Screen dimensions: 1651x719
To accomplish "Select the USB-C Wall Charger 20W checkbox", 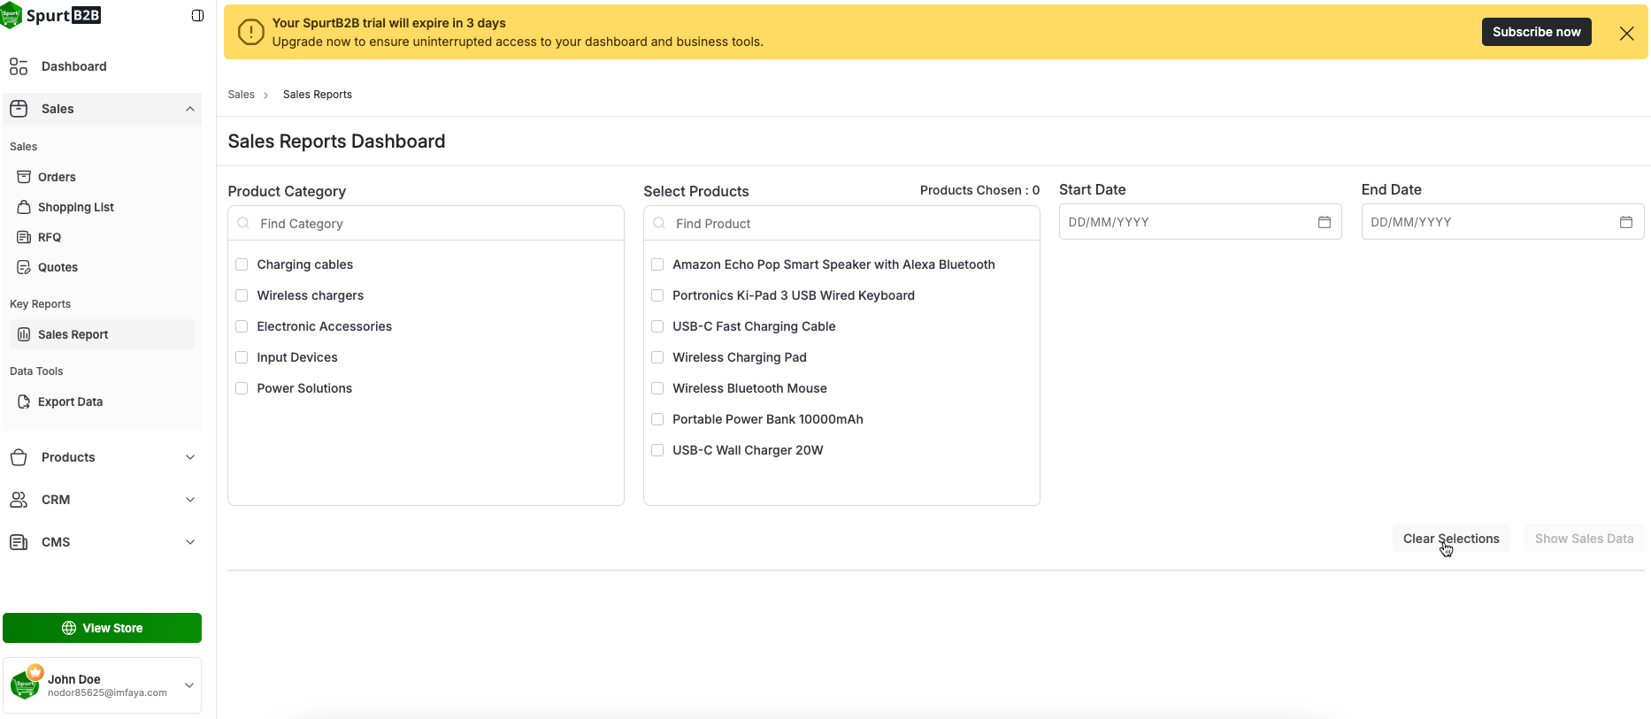I will click(657, 450).
